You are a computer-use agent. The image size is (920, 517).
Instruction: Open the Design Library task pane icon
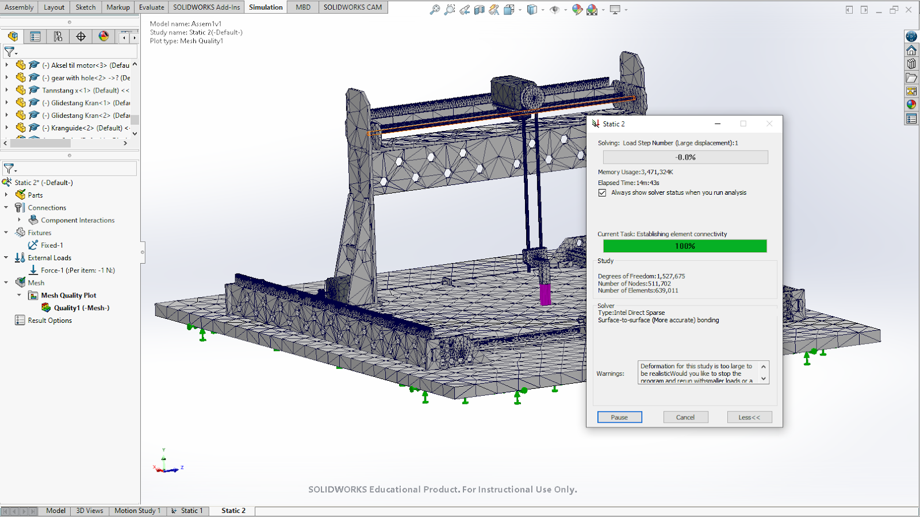click(x=911, y=64)
